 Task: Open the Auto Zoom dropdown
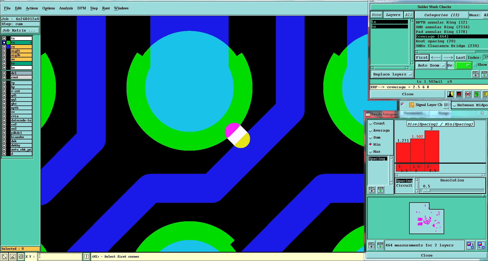point(431,66)
